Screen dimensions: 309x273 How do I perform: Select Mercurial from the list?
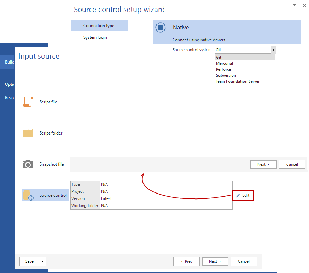click(x=225, y=63)
